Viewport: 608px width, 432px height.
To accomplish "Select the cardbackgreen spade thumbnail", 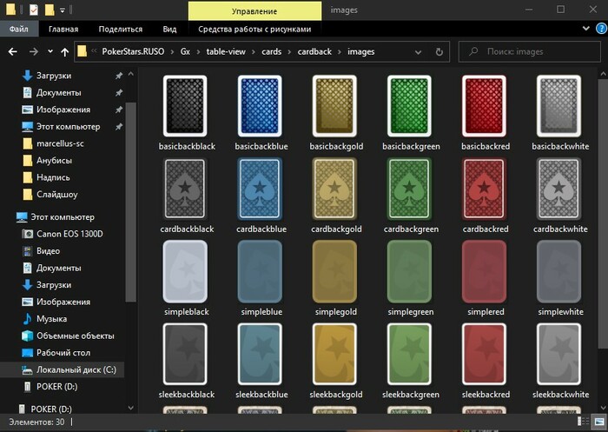I will tap(409, 189).
